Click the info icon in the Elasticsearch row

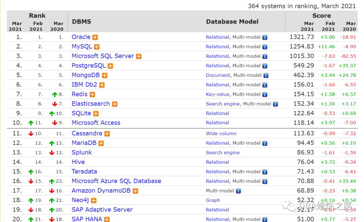pos(276,104)
